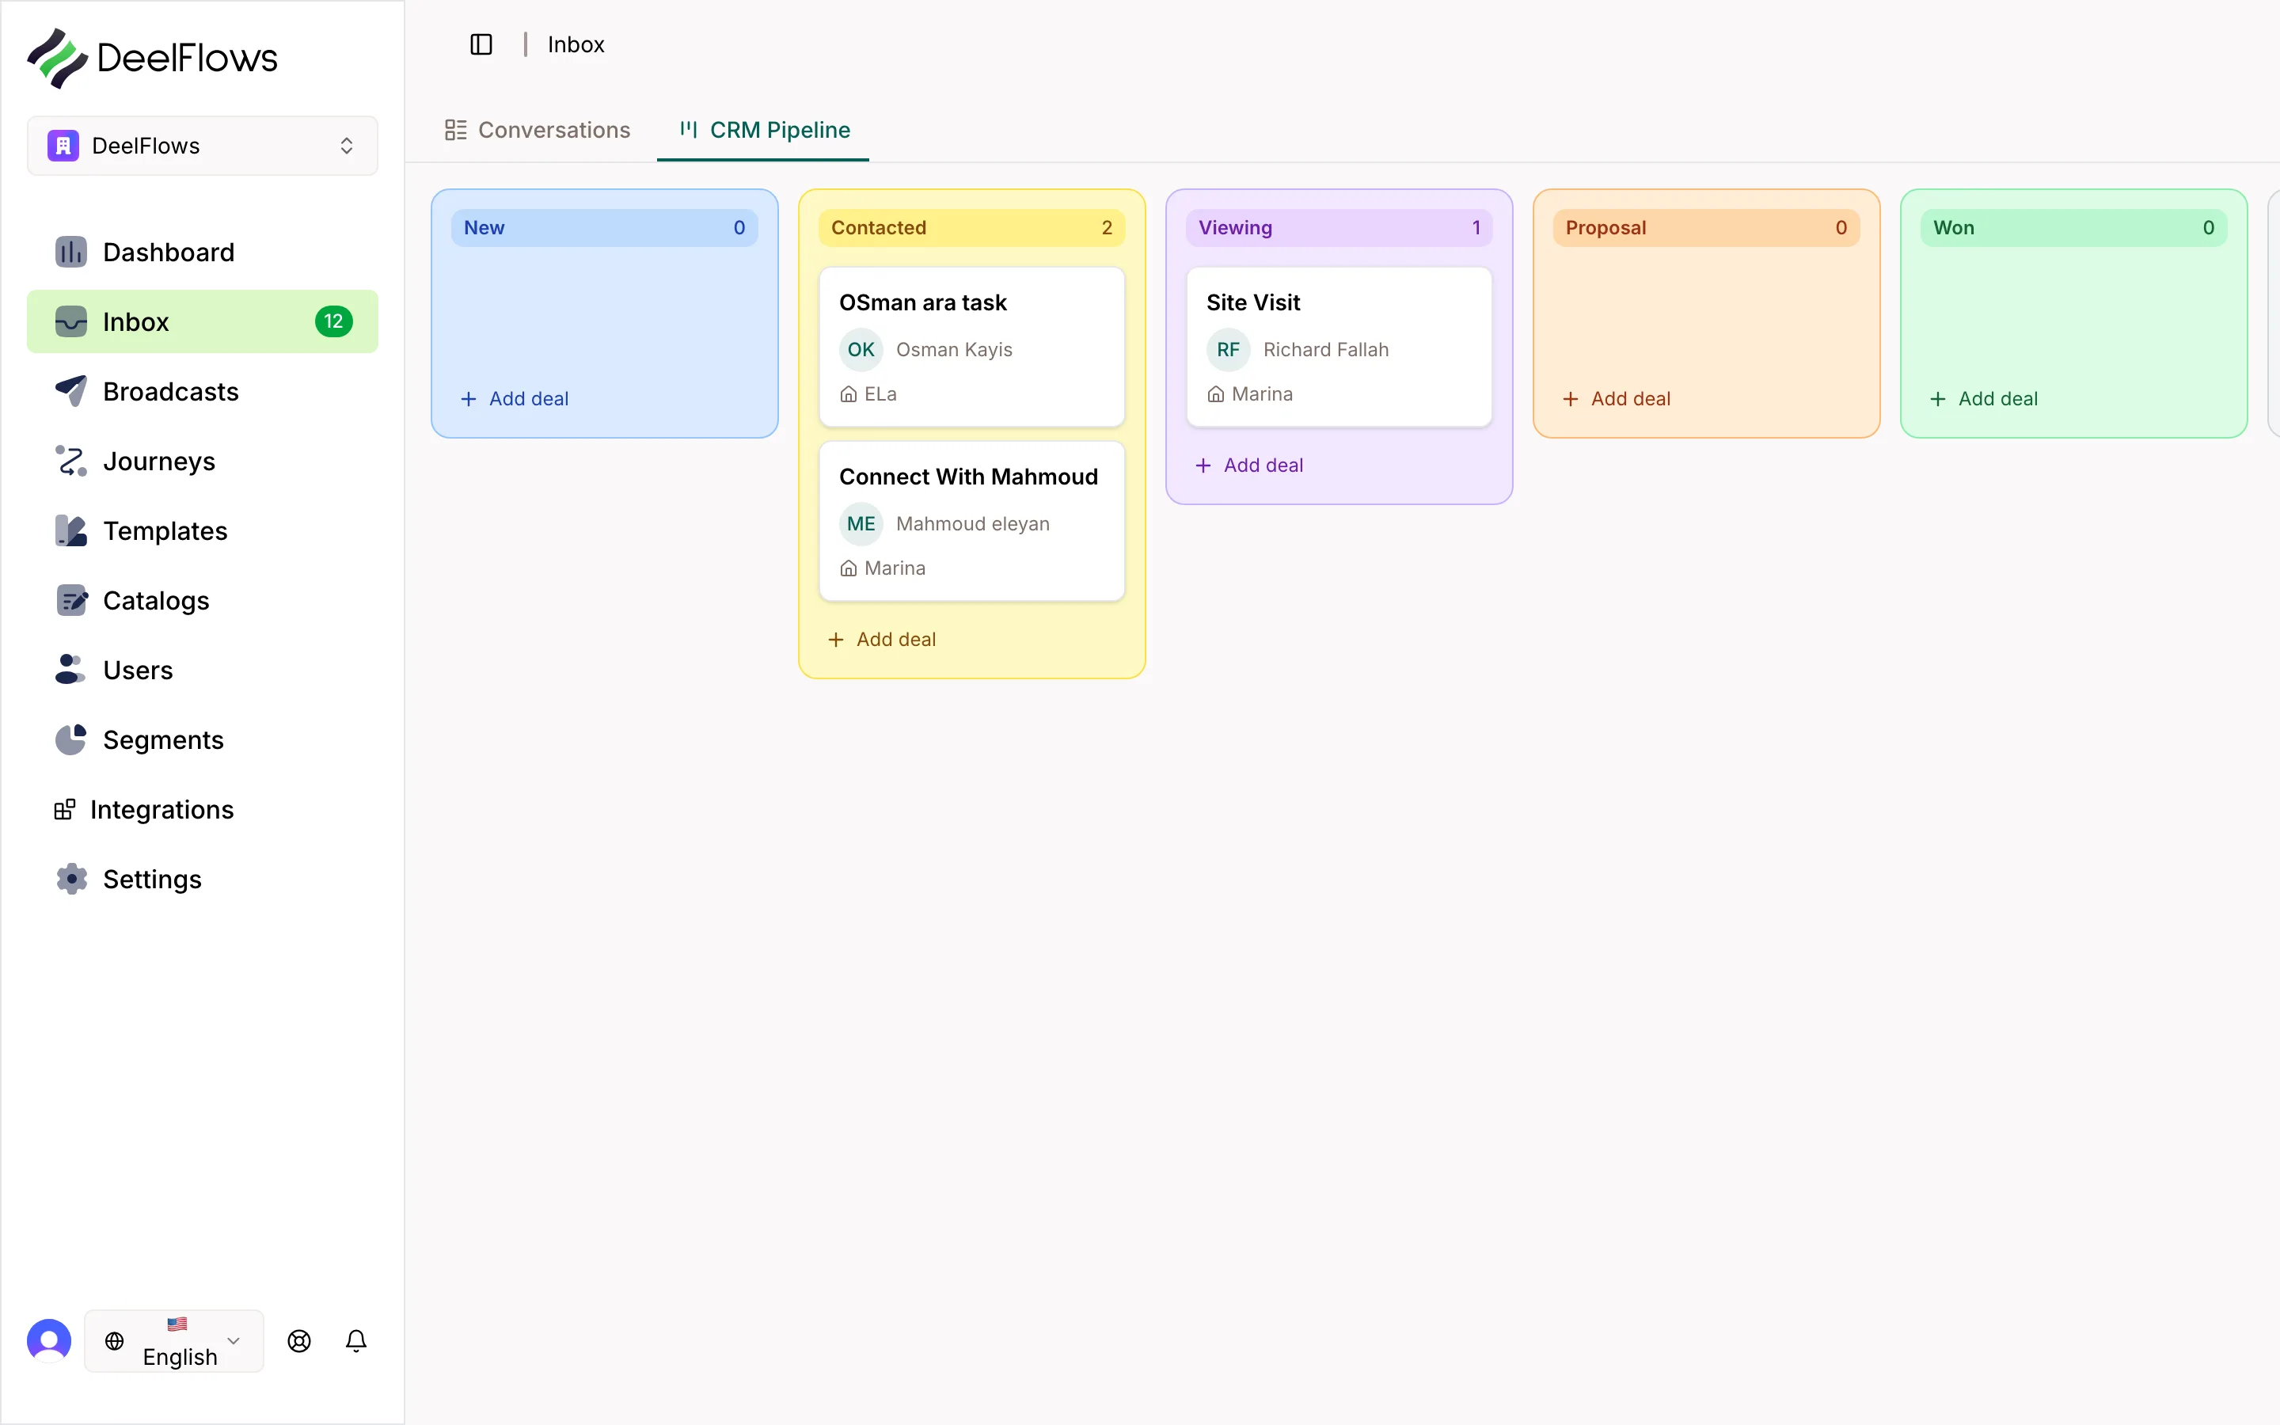Screen dimensions: 2280x1425
Task: Open Users in the sidebar
Action: [x=203, y=670]
